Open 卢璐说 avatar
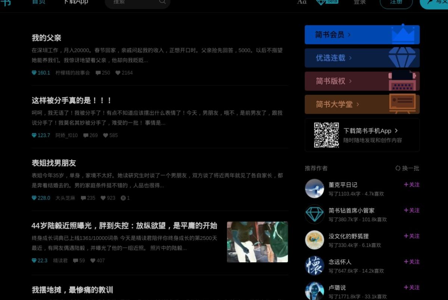The image size is (448, 300). (314, 291)
